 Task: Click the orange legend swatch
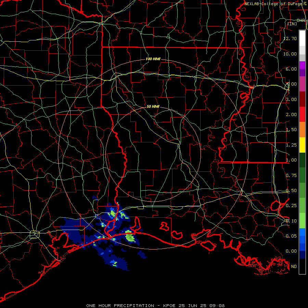[x=302, y=130]
